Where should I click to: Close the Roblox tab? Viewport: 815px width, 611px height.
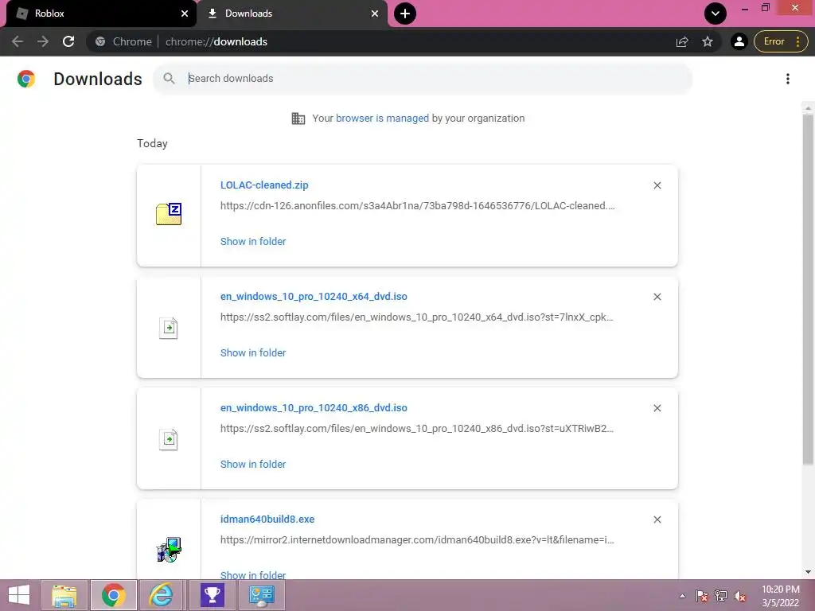tap(185, 14)
